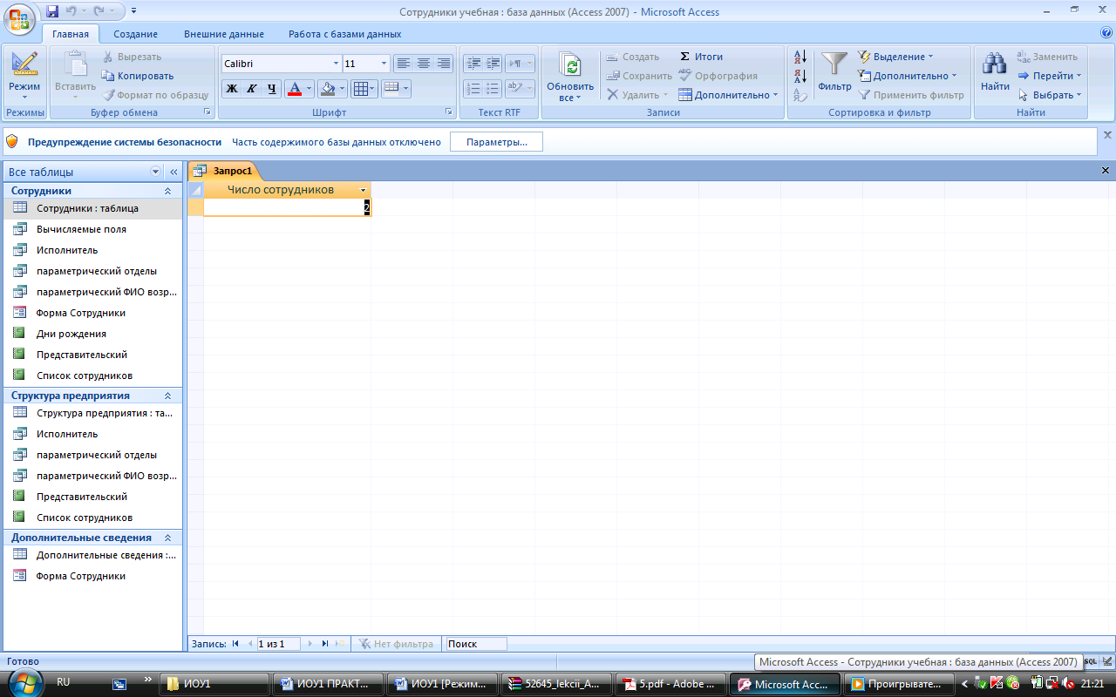The width and height of the screenshot is (1116, 697).
Task: Click the Найти binoculars icon
Action: pos(995,65)
